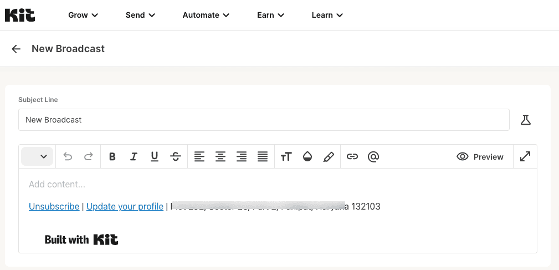Apply strikethrough formatting

tap(176, 157)
